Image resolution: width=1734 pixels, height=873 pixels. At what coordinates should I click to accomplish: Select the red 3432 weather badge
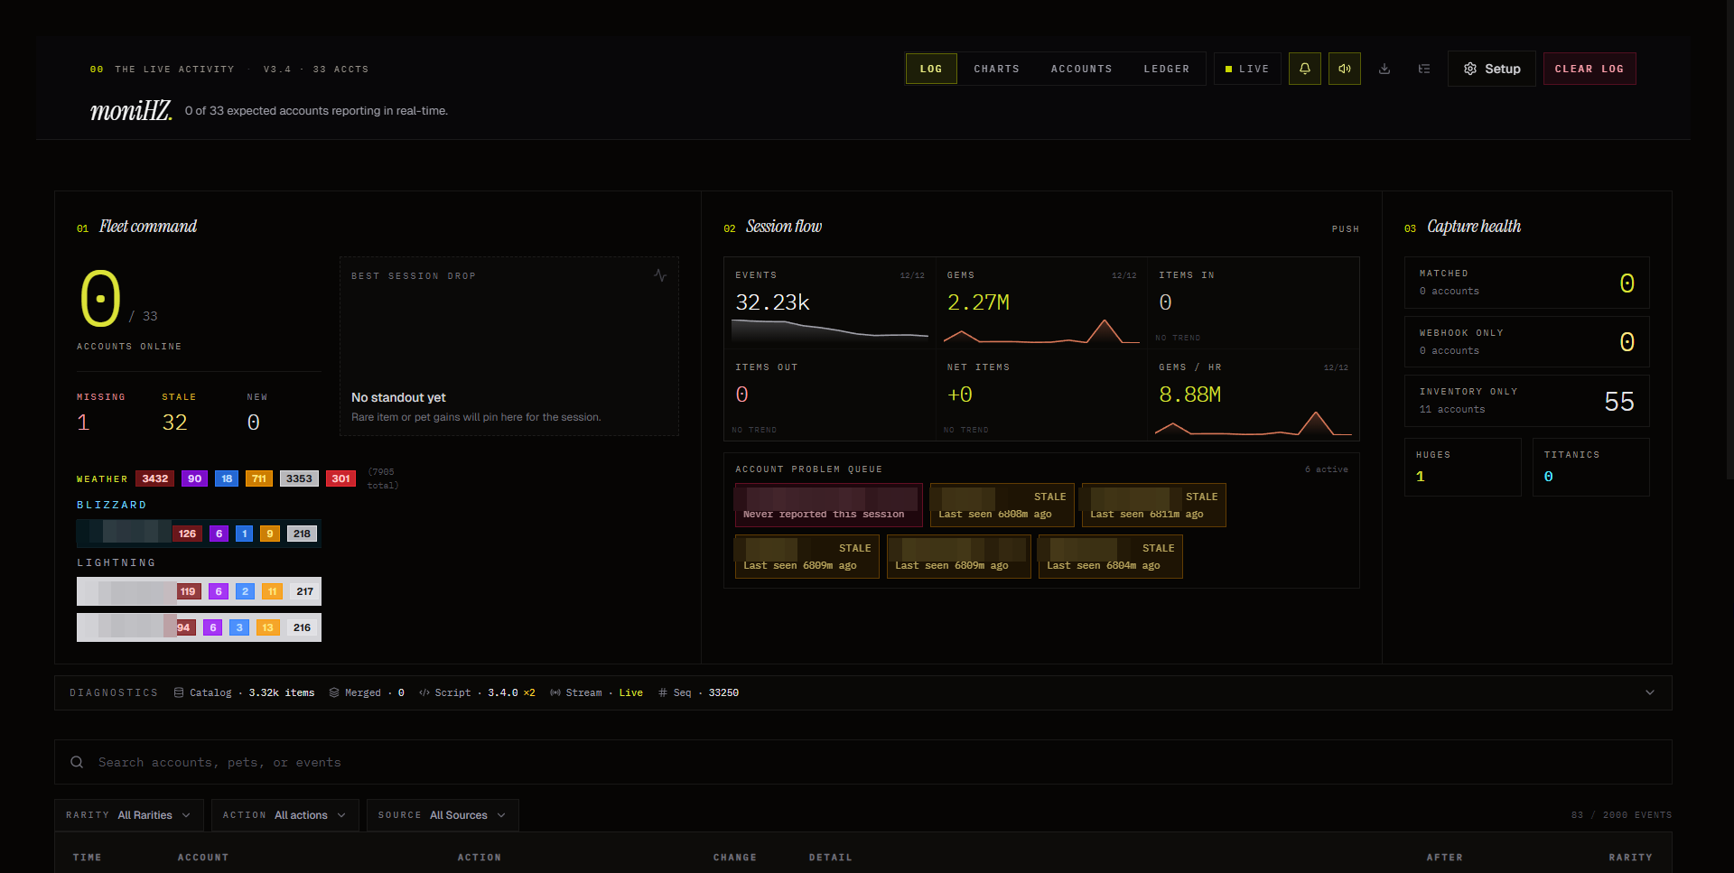155,478
